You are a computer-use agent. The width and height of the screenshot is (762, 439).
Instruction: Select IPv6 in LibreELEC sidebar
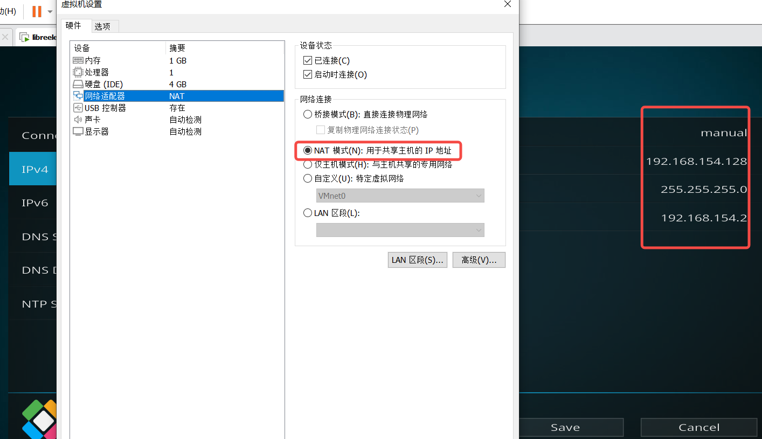[x=33, y=203]
